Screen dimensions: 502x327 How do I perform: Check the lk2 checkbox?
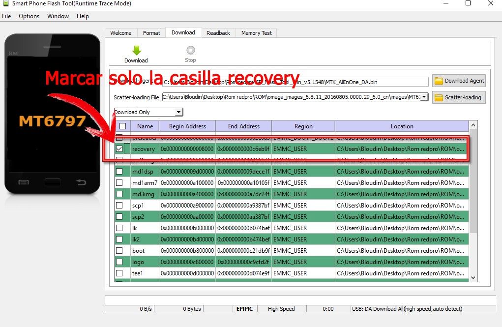119,239
